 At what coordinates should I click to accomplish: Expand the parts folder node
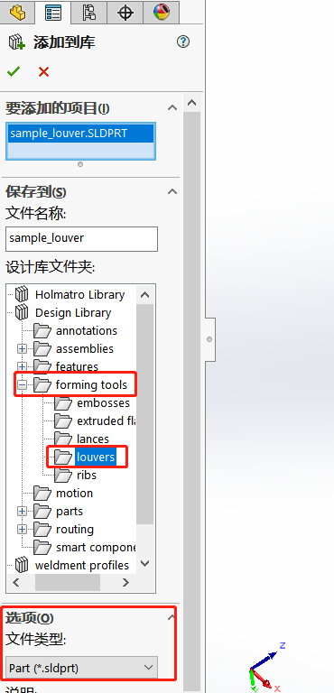pos(22,512)
